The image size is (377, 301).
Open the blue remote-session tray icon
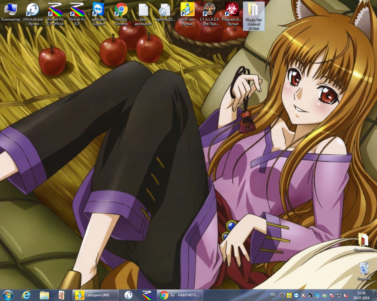pos(318,295)
